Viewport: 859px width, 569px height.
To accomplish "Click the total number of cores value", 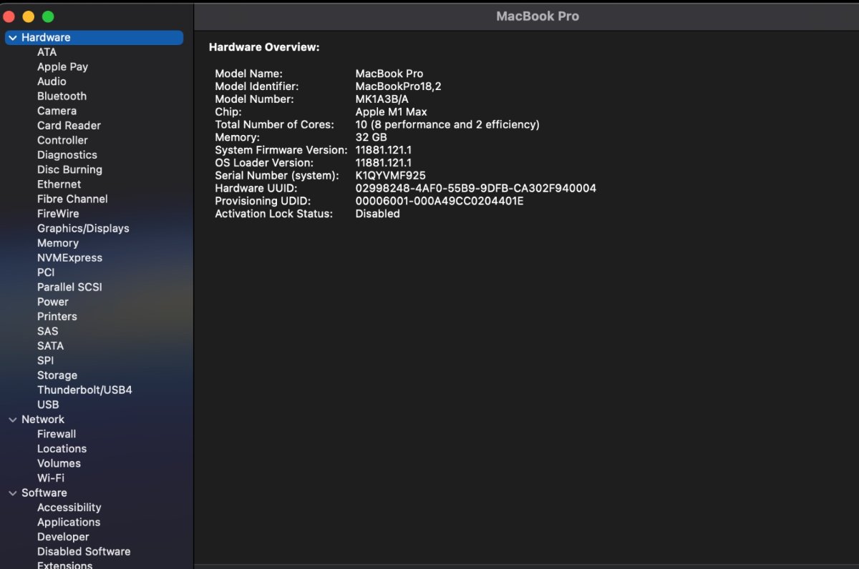I will click(447, 124).
